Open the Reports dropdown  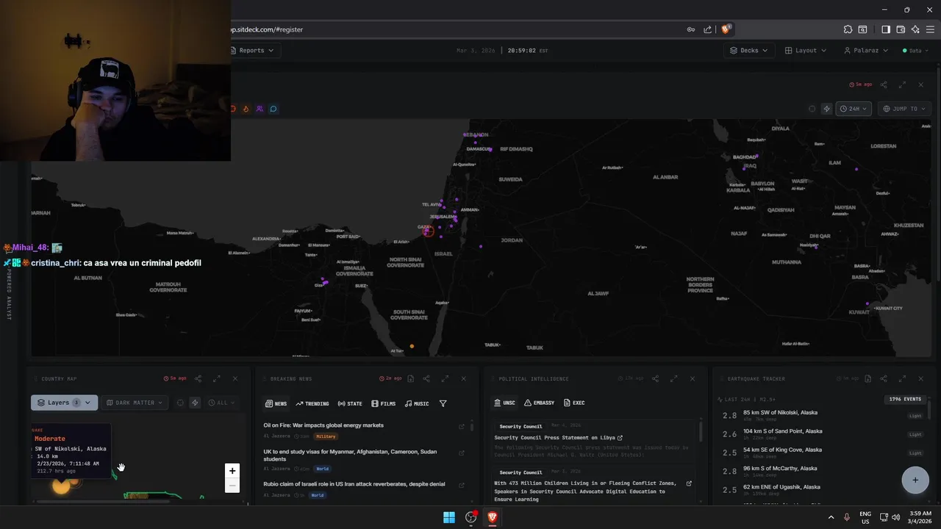(x=254, y=51)
